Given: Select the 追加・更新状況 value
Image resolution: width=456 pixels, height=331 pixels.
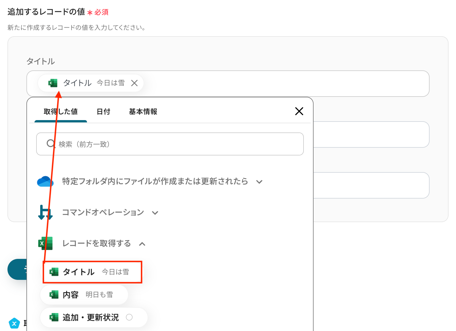Looking at the screenshot, I should click(x=94, y=317).
